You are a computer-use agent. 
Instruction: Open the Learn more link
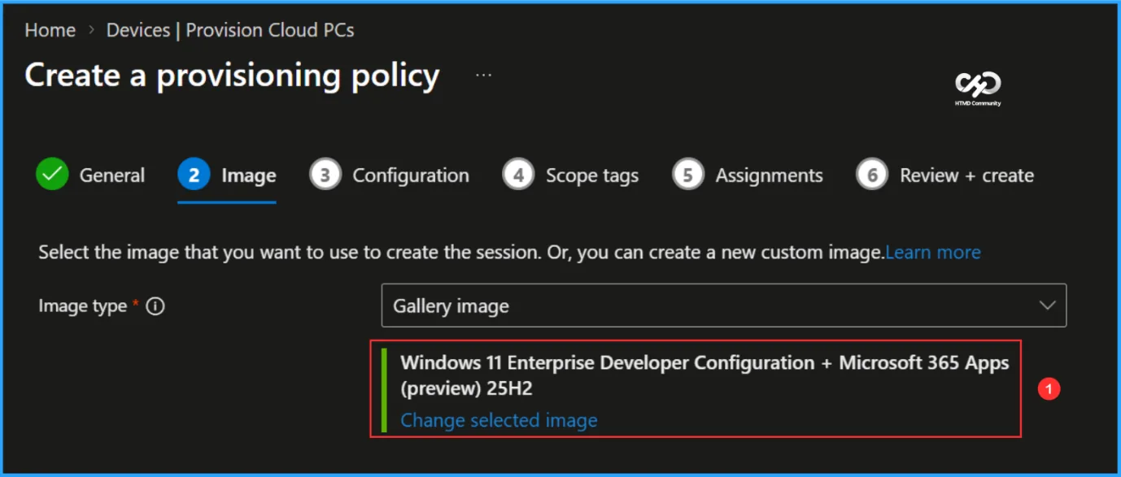pyautogui.click(x=933, y=253)
